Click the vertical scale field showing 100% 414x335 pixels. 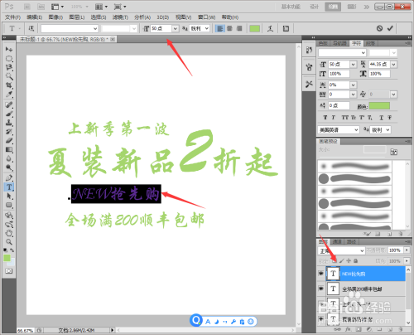pyautogui.click(x=339, y=74)
